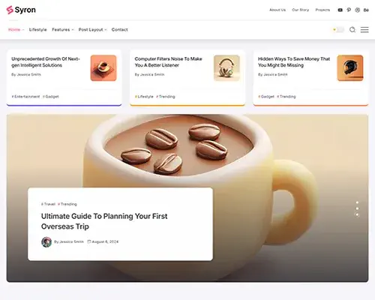Open the Contact menu item
Viewport: 375px width, 300px height.
(119, 30)
